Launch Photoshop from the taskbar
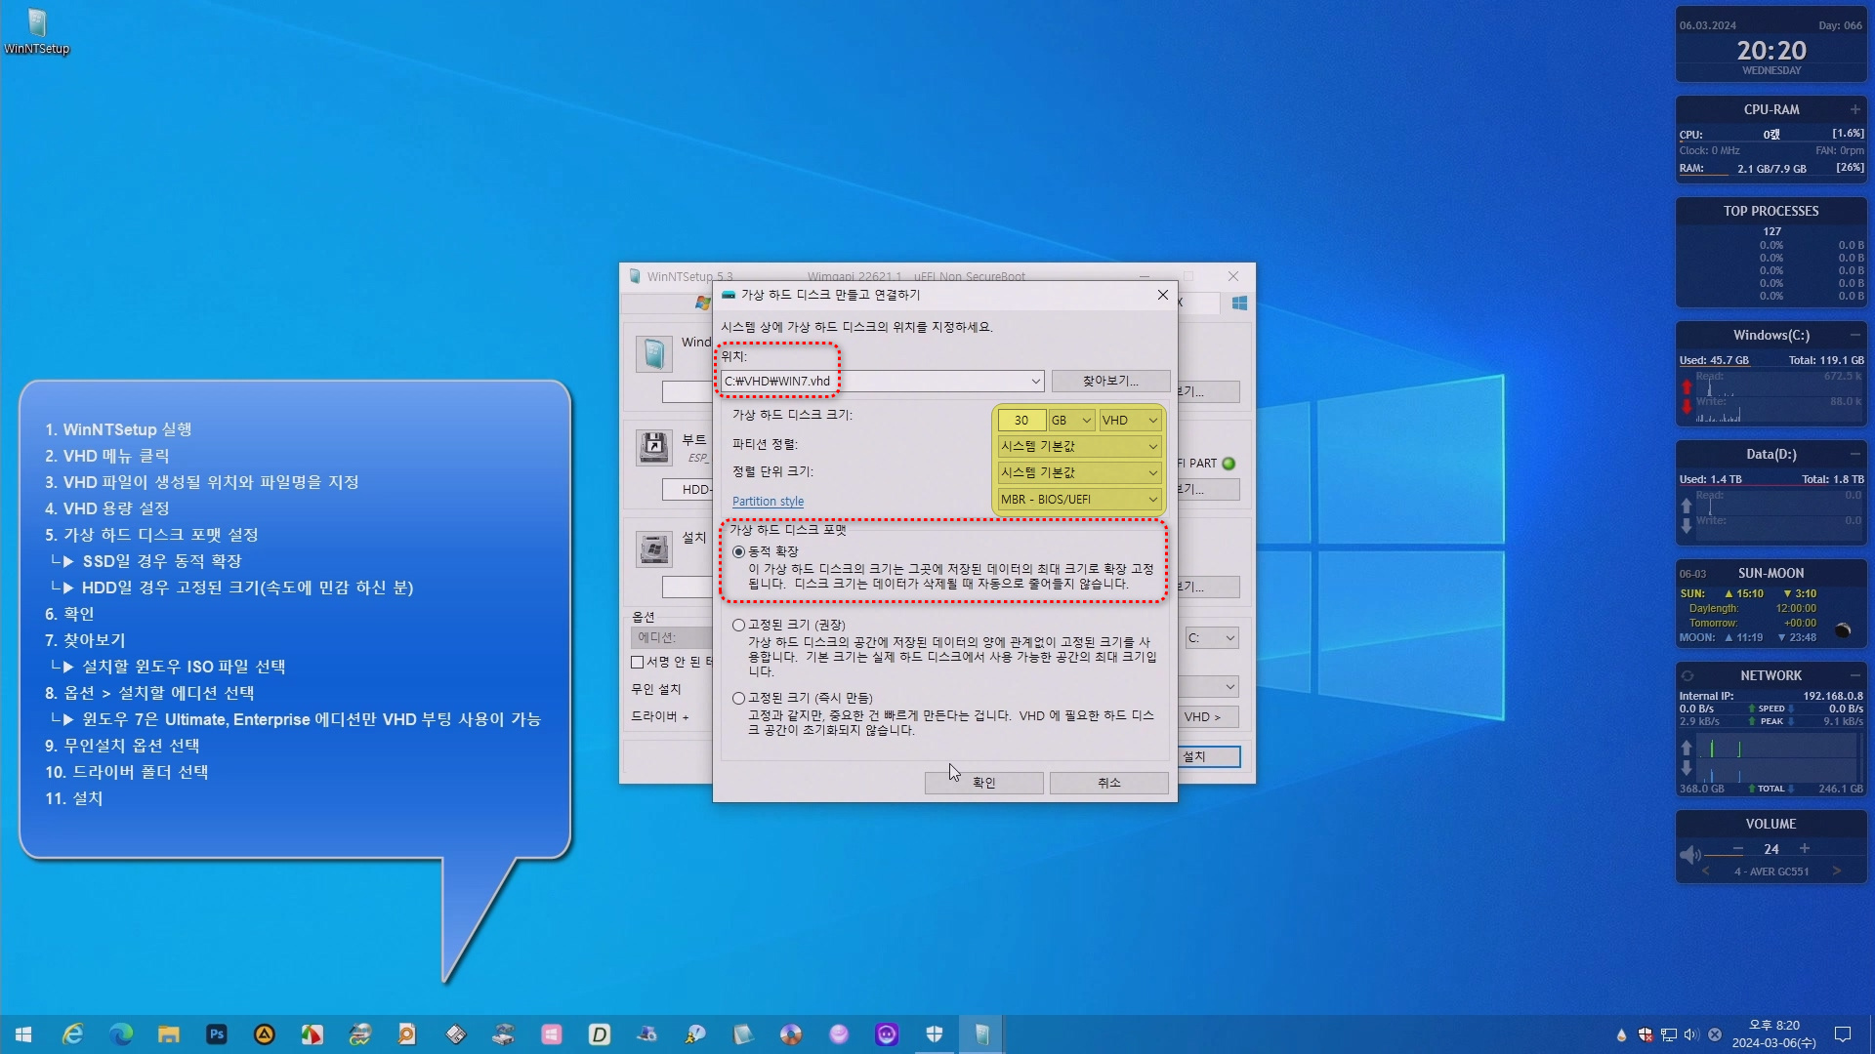This screenshot has width=1875, height=1054. pyautogui.click(x=217, y=1034)
